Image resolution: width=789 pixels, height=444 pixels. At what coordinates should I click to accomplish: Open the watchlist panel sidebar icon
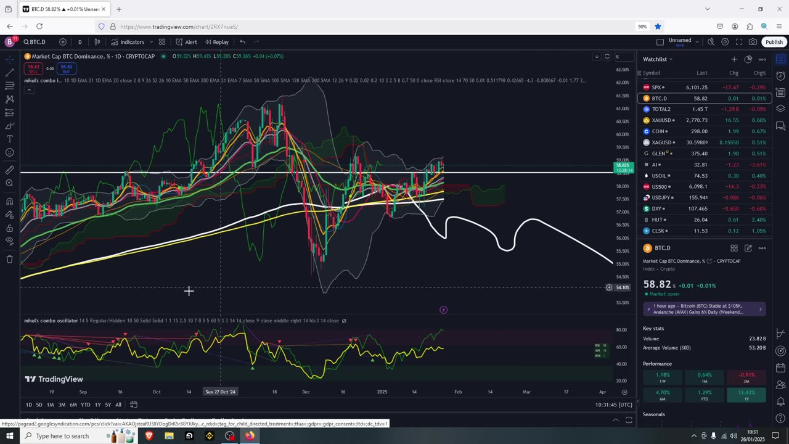(x=780, y=59)
